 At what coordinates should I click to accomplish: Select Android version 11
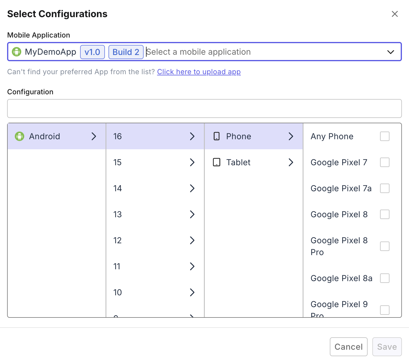click(155, 266)
